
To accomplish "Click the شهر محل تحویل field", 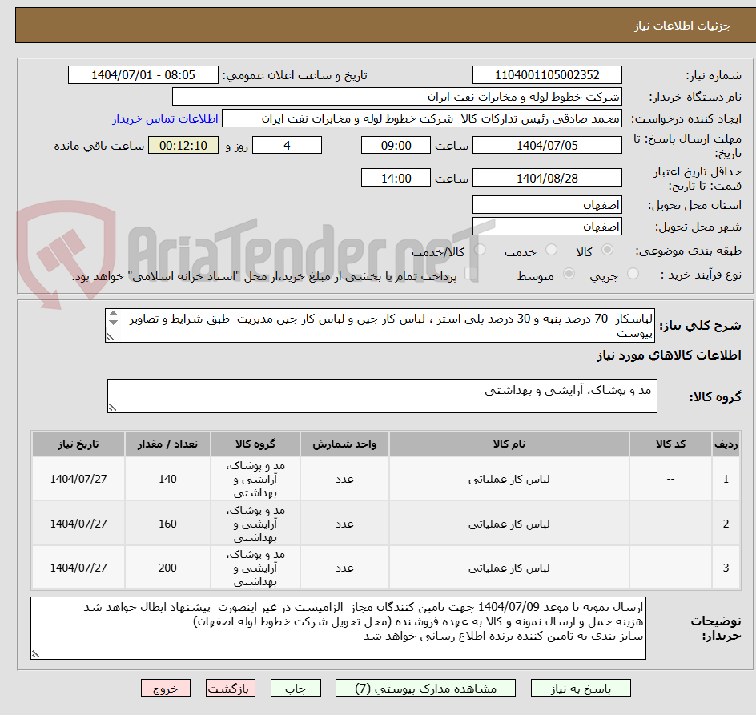I will (547, 227).
